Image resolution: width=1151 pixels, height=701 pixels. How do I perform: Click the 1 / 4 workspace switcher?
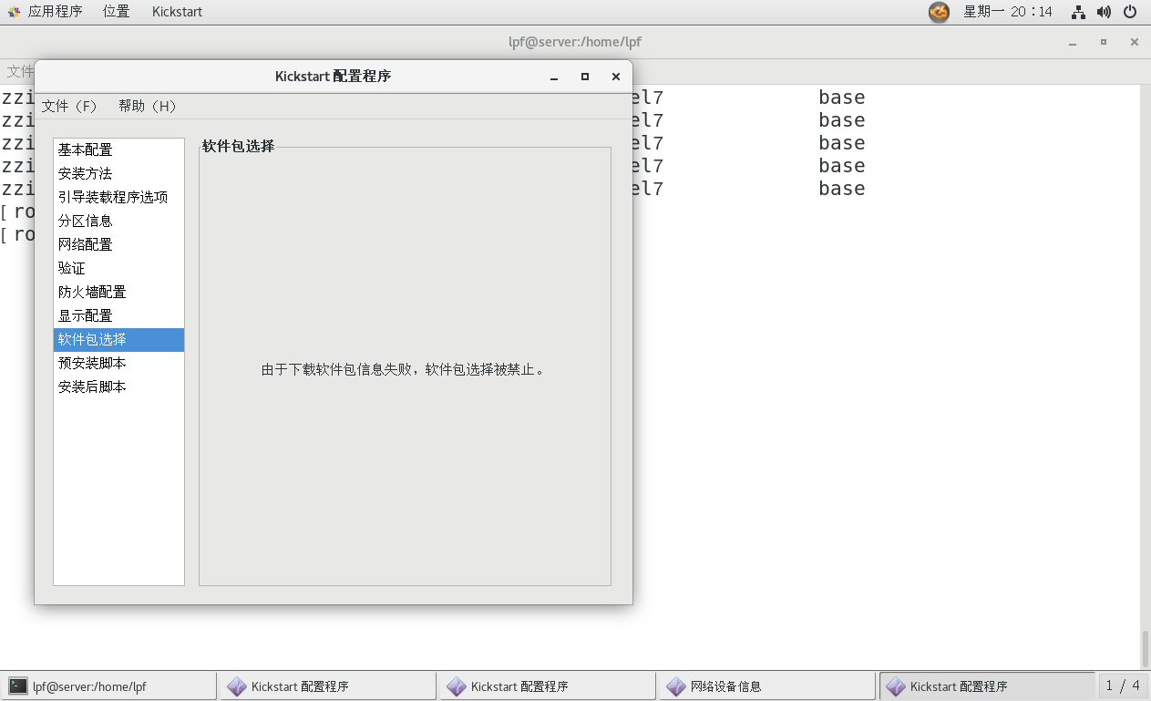click(1123, 686)
